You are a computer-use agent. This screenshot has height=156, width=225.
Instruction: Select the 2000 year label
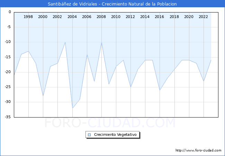[x=43, y=17]
